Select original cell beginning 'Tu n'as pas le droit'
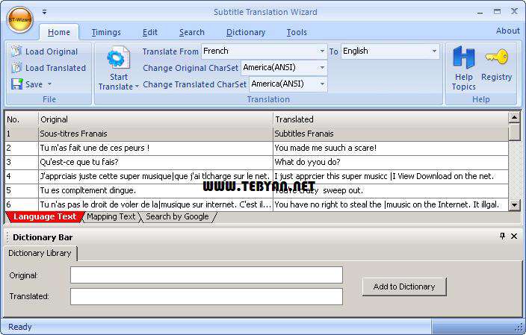This screenshot has width=526, height=335. tap(155, 204)
